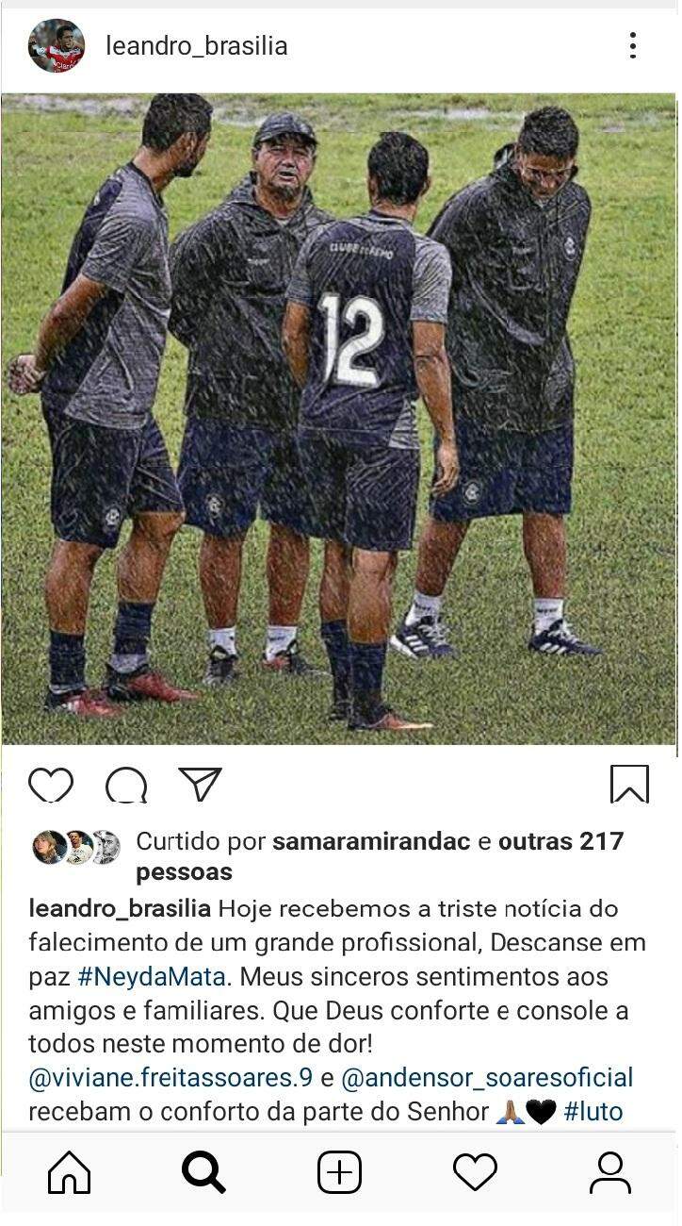The image size is (682, 1226).
Task: Create new post with plus icon
Action: click(x=340, y=1172)
